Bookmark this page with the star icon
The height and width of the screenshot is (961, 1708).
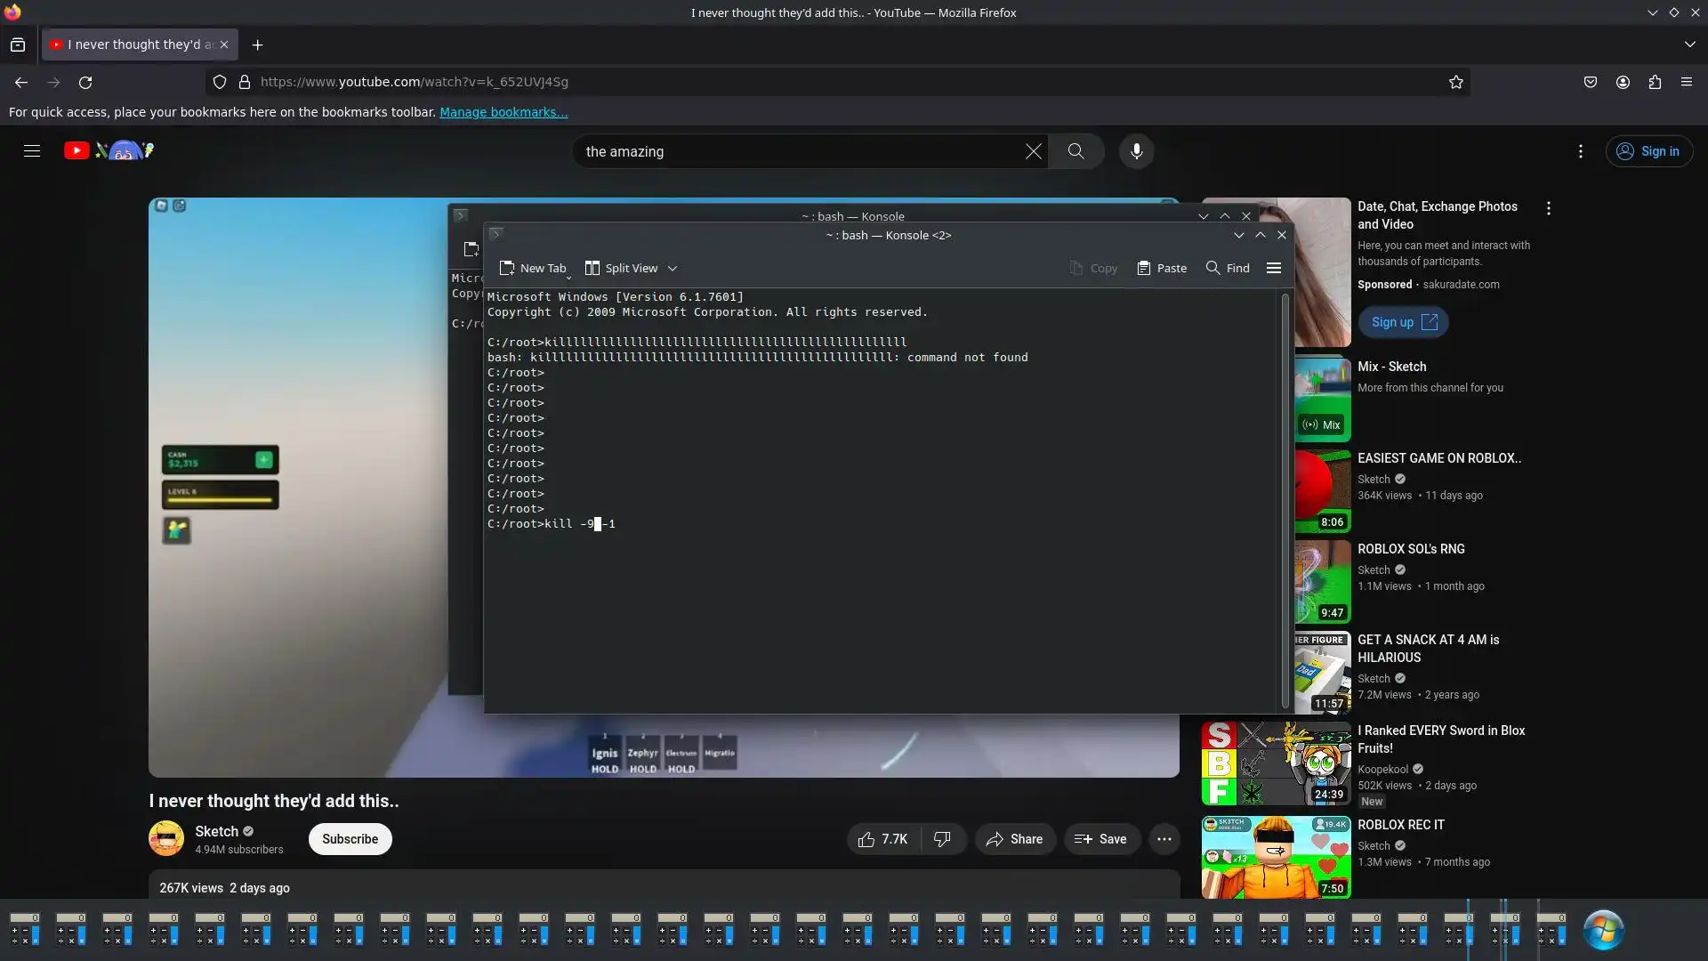[1455, 82]
